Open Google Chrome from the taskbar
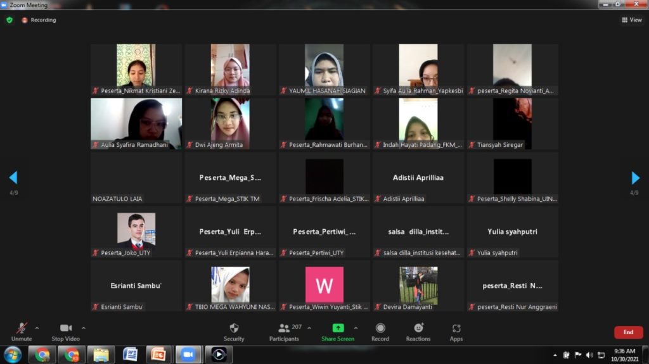The height and width of the screenshot is (364, 649). point(42,355)
